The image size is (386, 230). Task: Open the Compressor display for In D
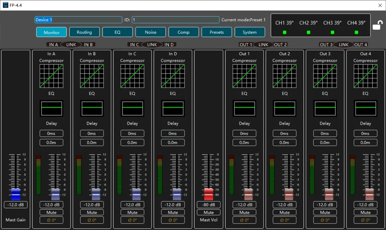coord(173,75)
